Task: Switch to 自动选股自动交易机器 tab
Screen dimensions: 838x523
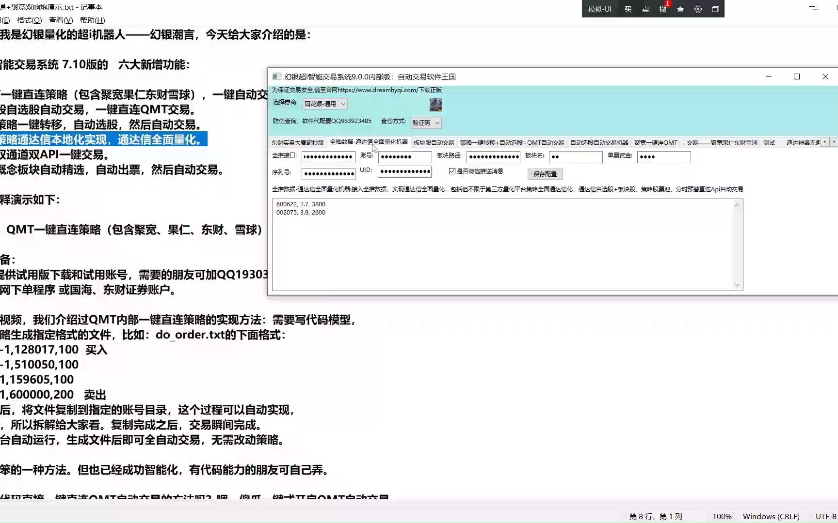Action: coord(599,142)
